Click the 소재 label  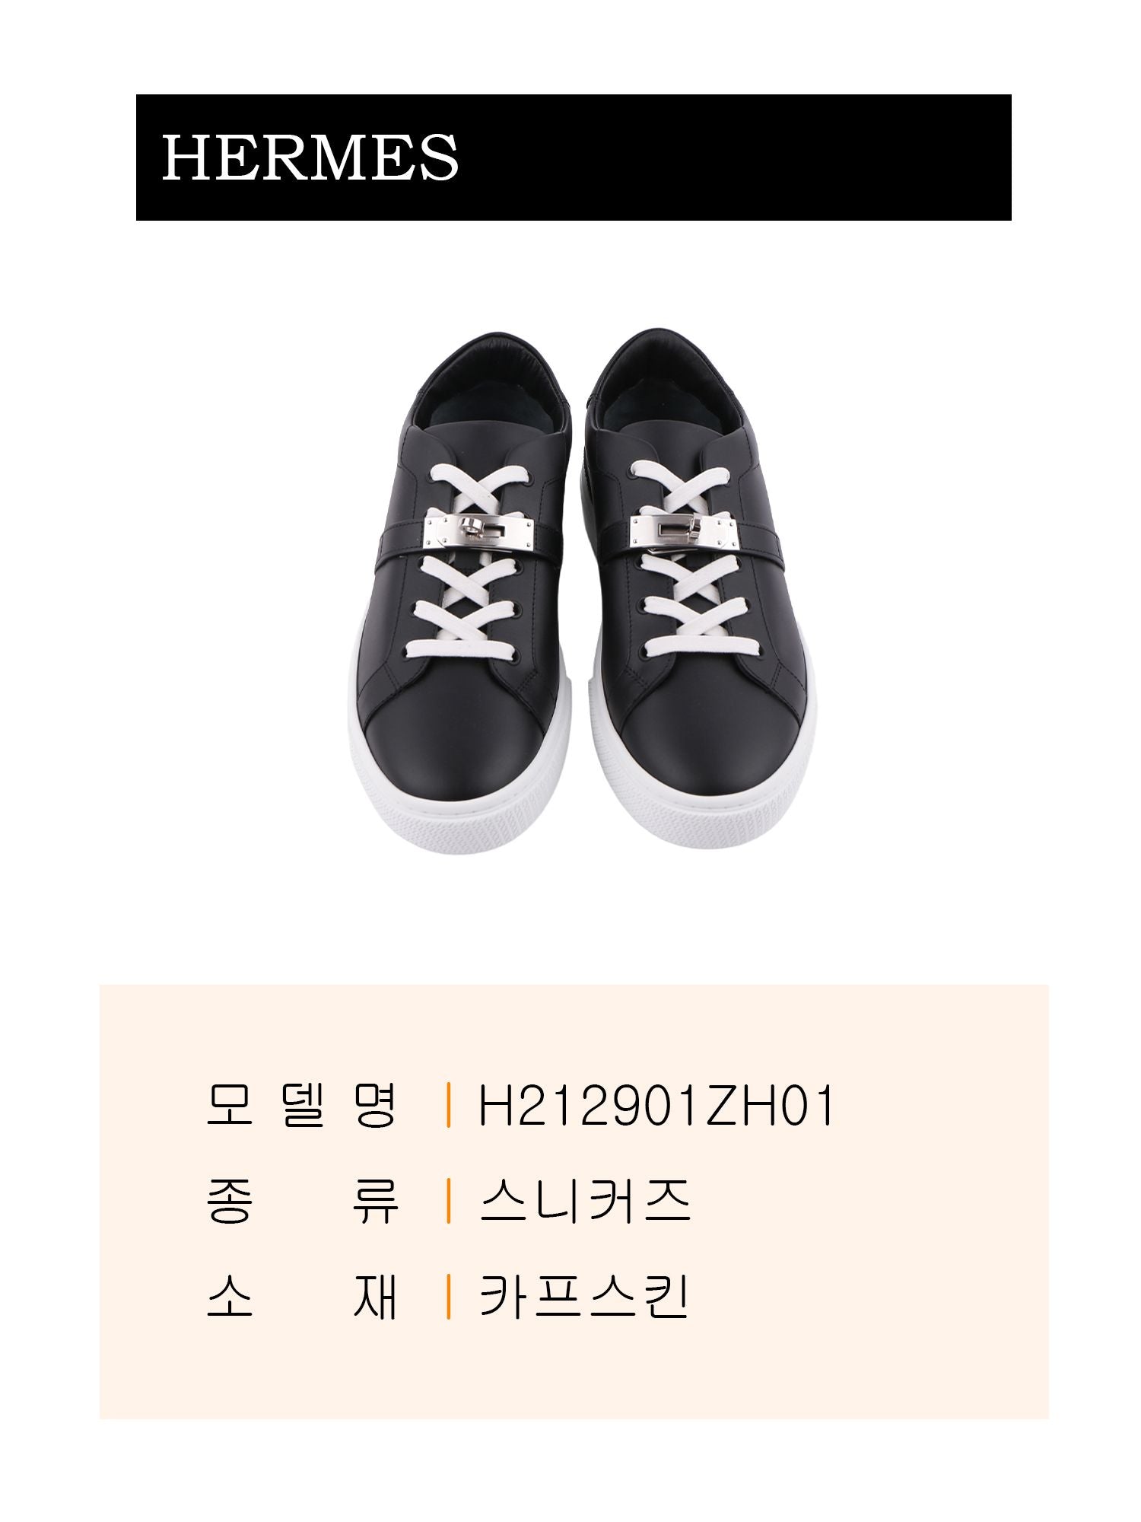coord(302,1296)
